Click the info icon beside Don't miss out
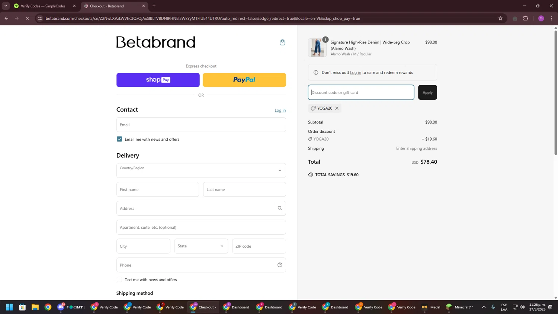This screenshot has height=314, width=558. tap(316, 73)
